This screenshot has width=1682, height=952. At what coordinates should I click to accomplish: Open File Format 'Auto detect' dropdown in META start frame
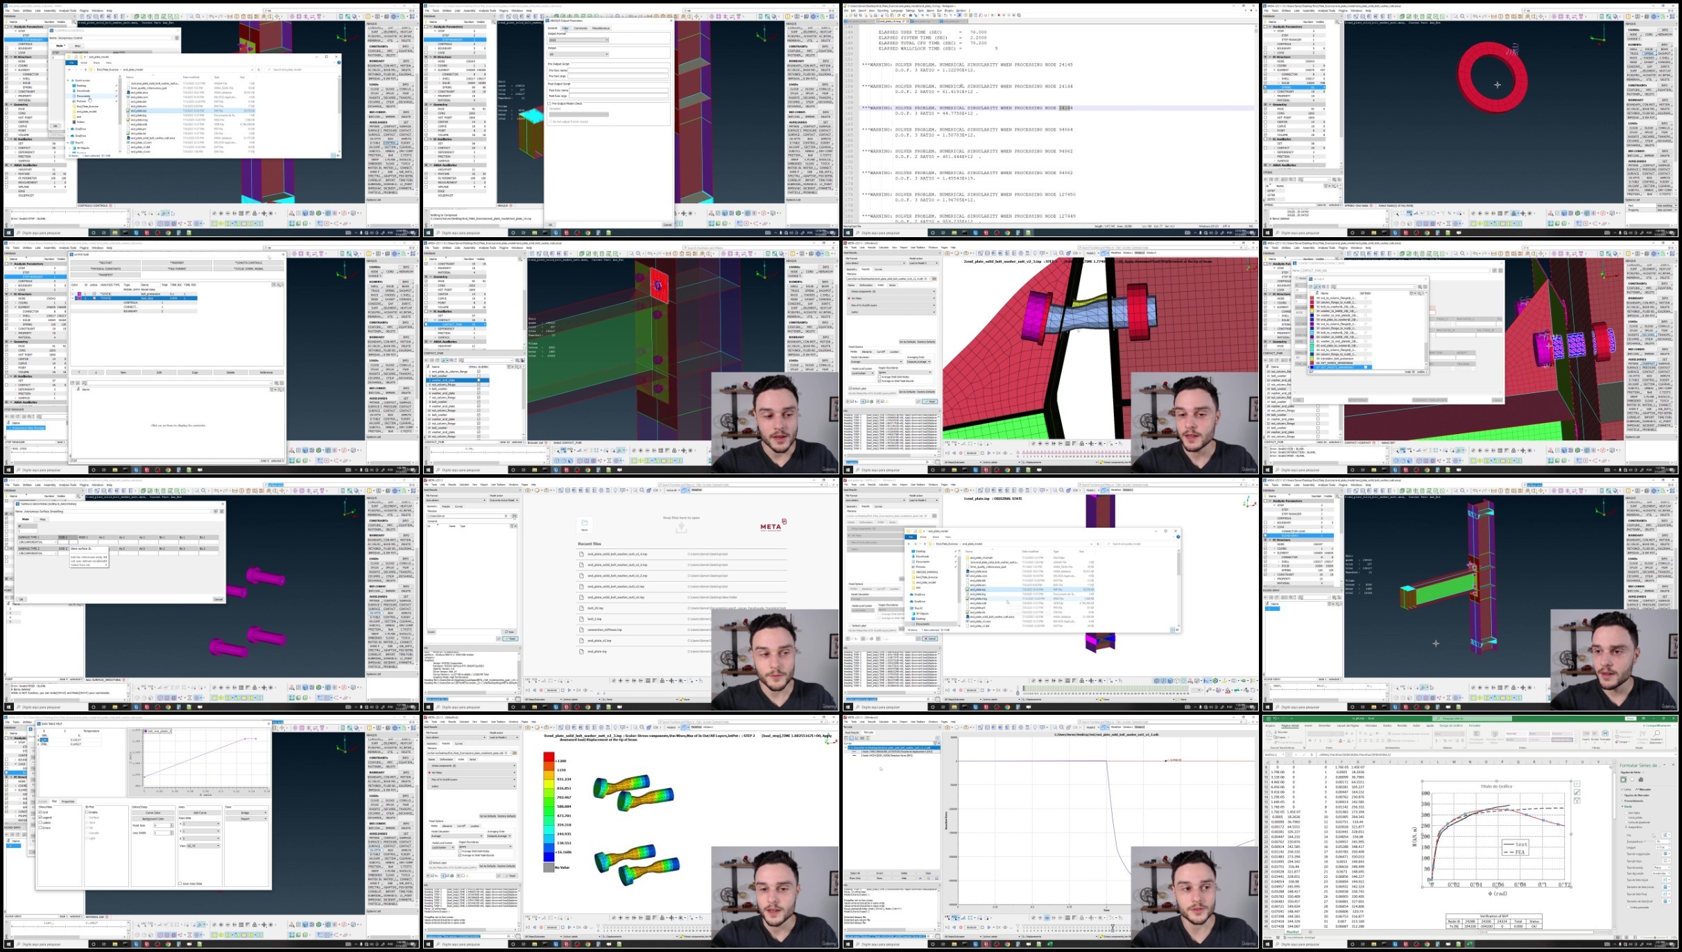[x=456, y=500]
